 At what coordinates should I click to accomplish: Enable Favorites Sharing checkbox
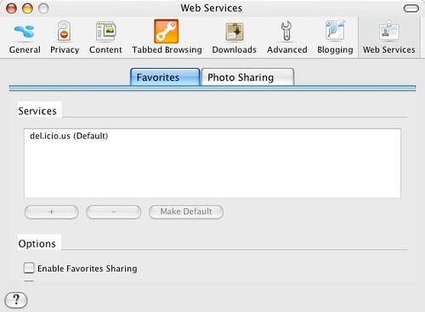pos(29,268)
